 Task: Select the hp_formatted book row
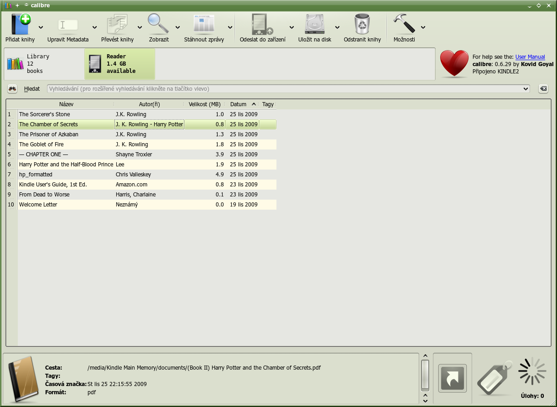[x=141, y=175]
